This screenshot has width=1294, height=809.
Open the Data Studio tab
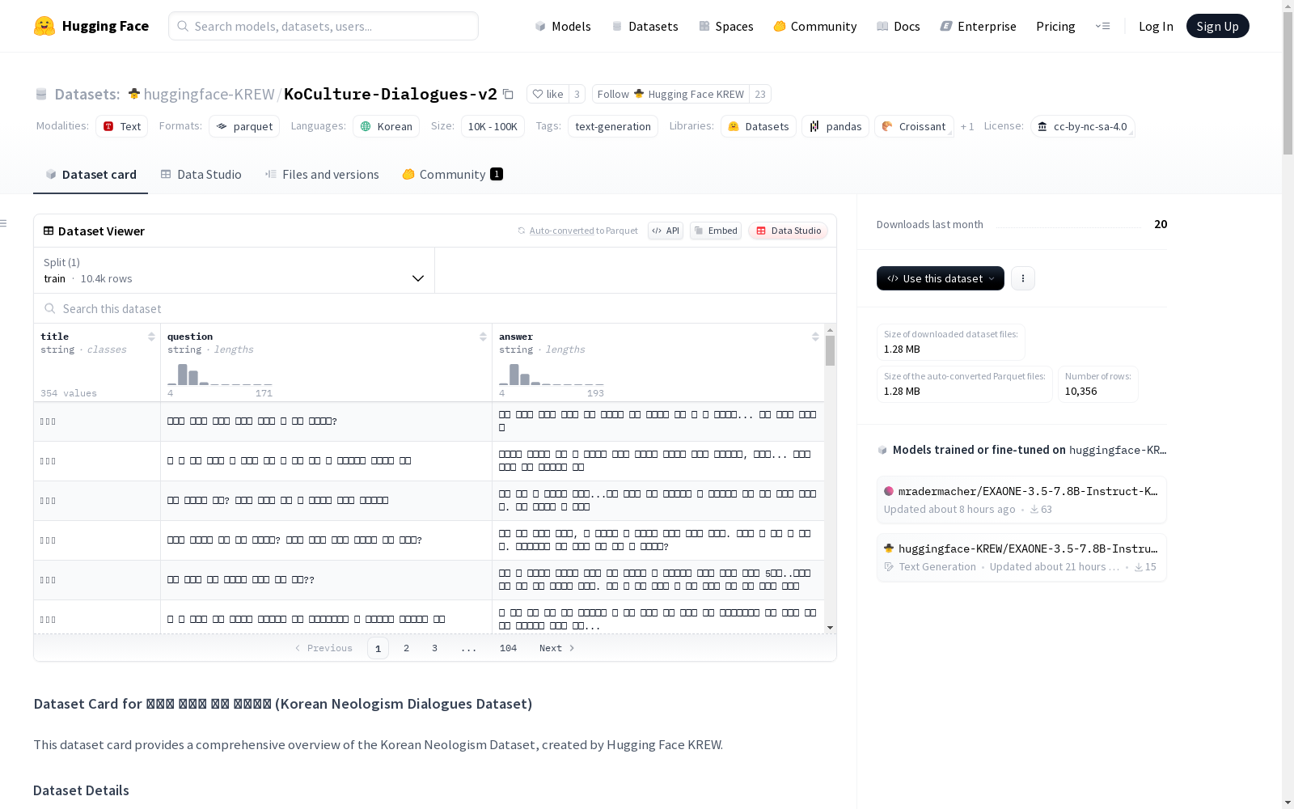tap(201, 175)
